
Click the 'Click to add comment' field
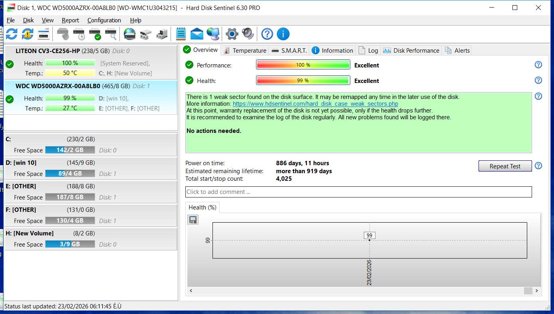[x=358, y=192]
